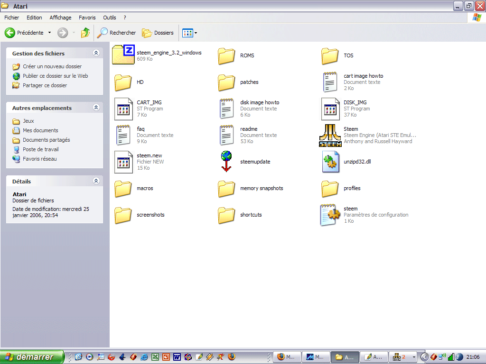Select the CART_IMG ST Program icon
The width and height of the screenshot is (486, 364).
point(123,109)
